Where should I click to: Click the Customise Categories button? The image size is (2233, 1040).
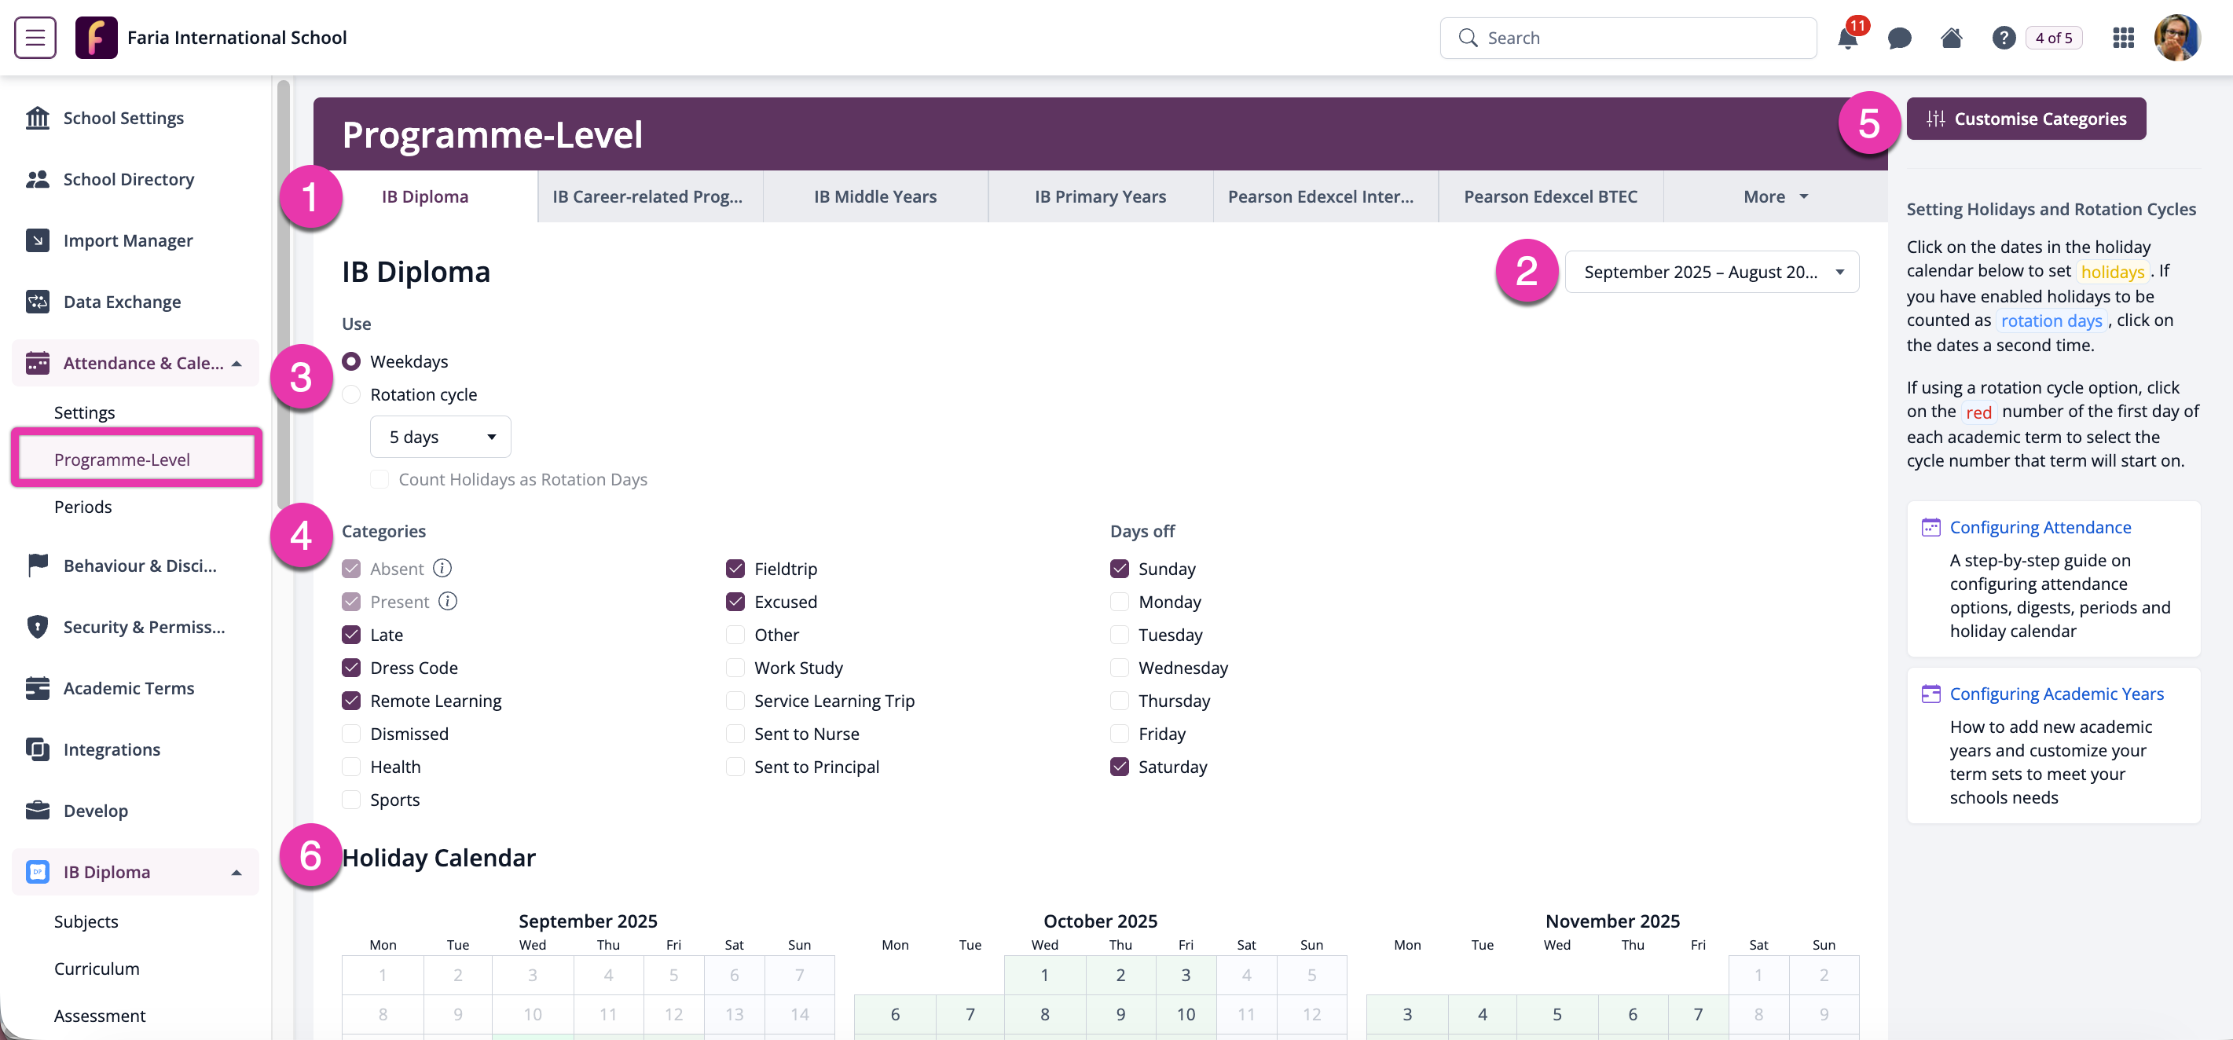(x=2026, y=119)
